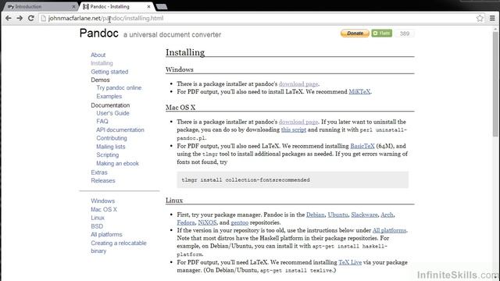The image size is (500, 281).
Task: Open the API documentation link
Action: point(120,130)
